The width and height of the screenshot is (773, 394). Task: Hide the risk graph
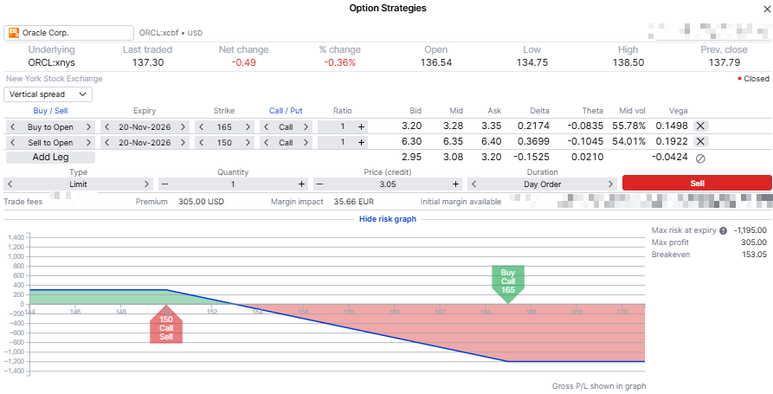point(388,219)
